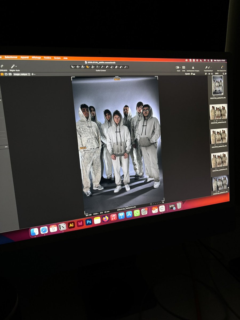Open the Affichage menu
The width and height of the screenshot is (240, 320).
click(36, 58)
